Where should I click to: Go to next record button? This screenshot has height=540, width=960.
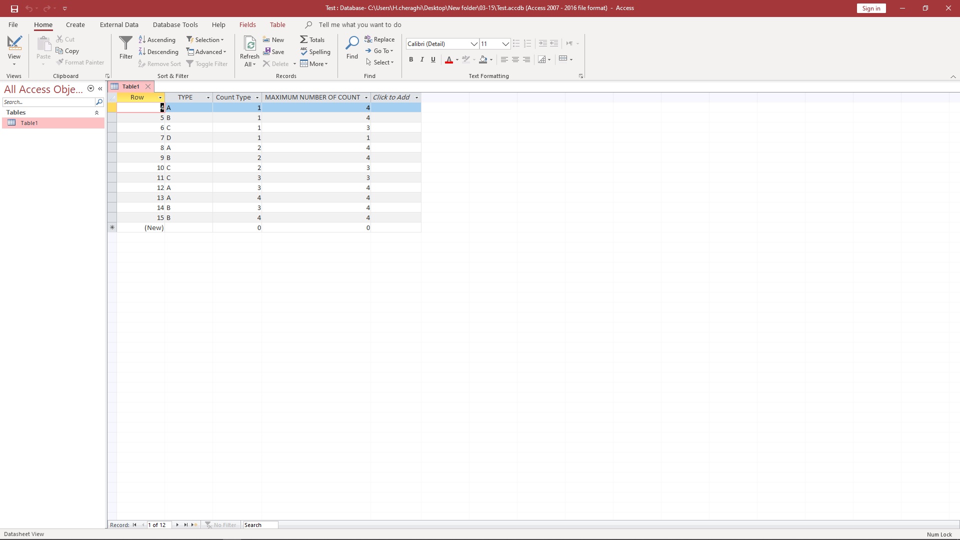click(177, 525)
